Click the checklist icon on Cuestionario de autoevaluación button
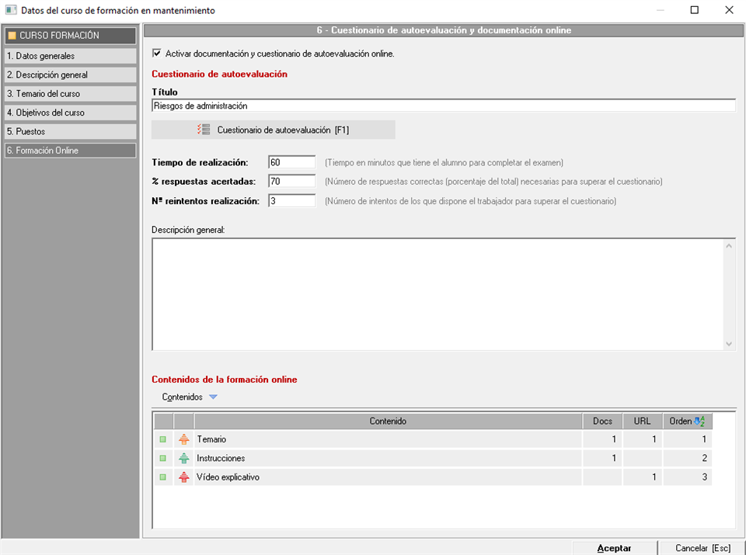 204,130
